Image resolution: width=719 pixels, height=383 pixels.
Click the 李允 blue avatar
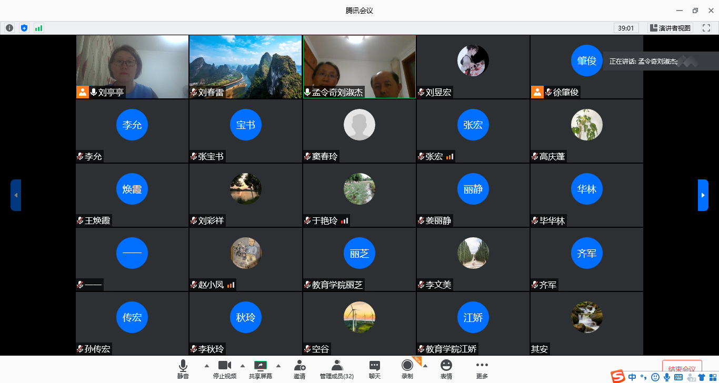132,125
